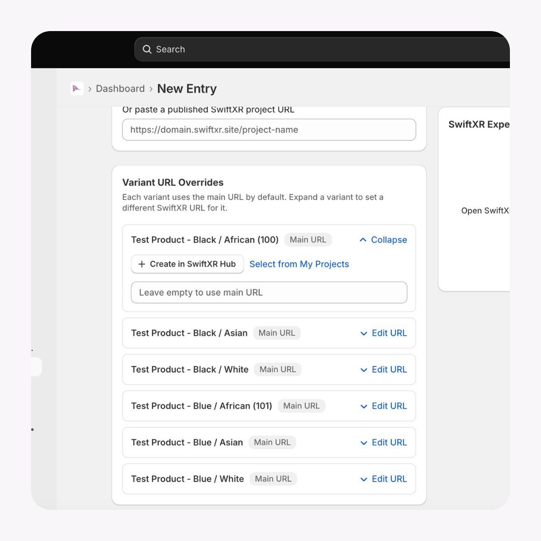The width and height of the screenshot is (541, 541).
Task: Open Select from My Projects link
Action: click(x=299, y=264)
